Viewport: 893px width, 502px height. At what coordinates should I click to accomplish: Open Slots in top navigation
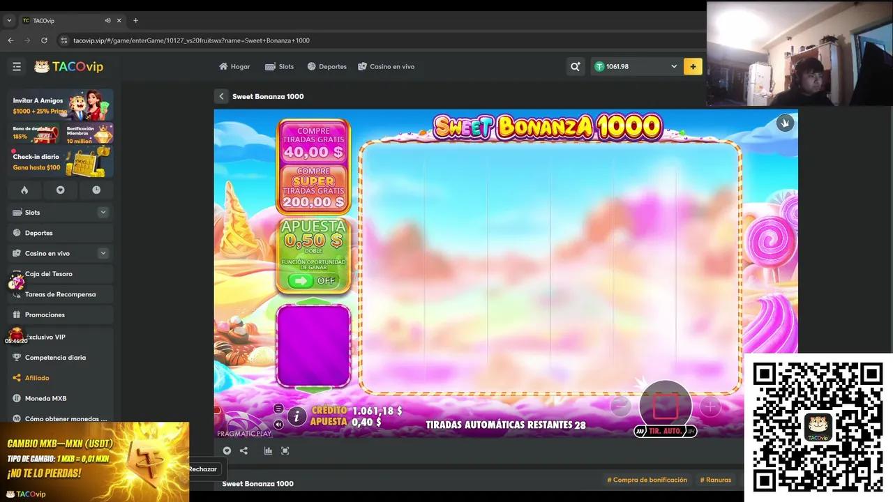click(280, 67)
